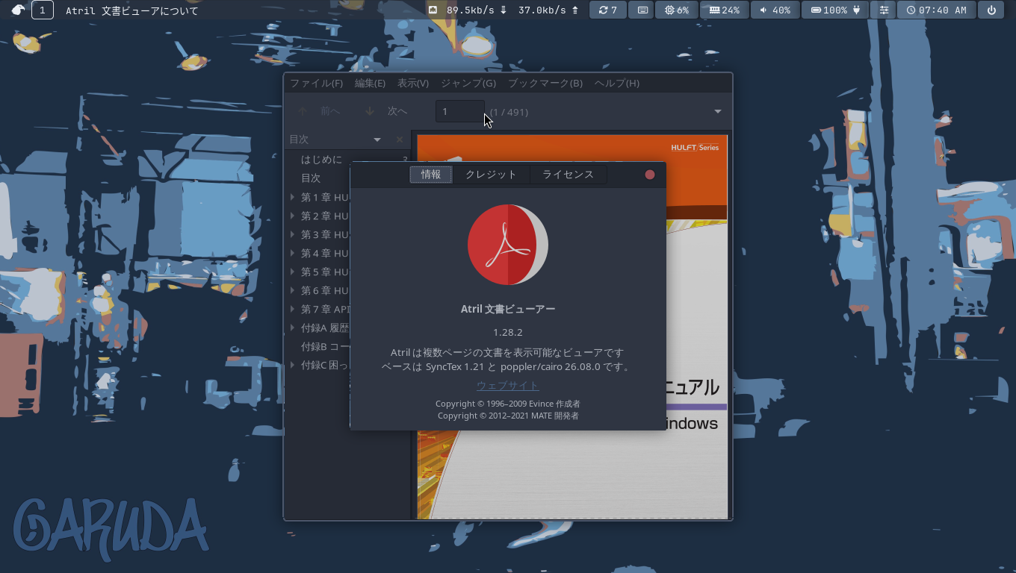1016x573 pixels.
Task: Click the down arrow 次へ next page button
Action: point(386,111)
